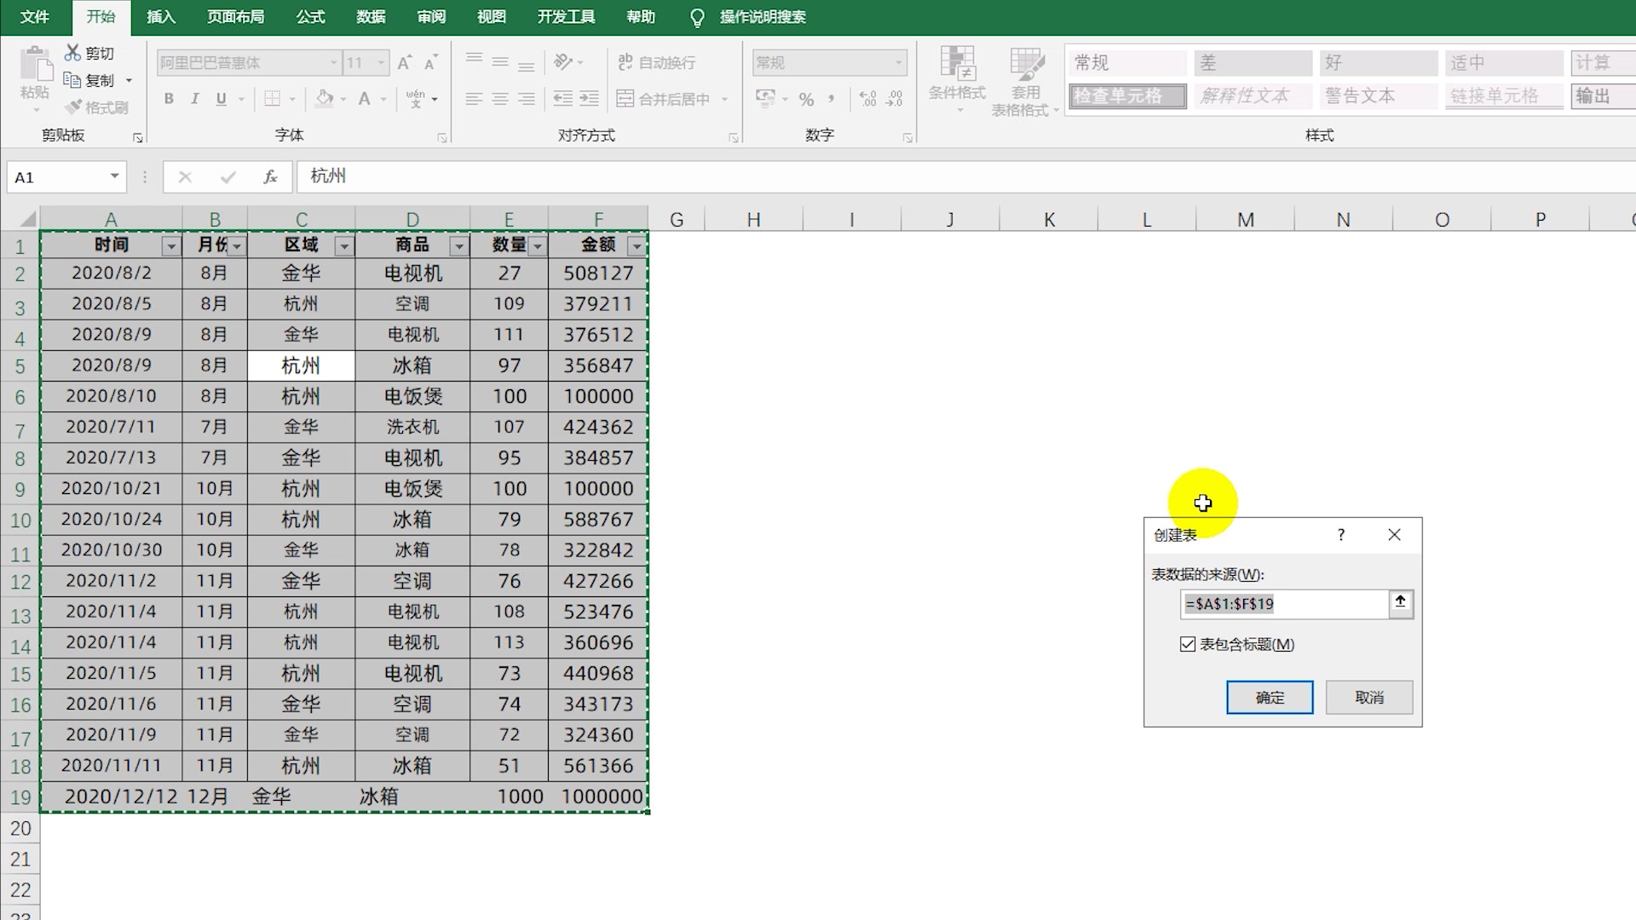Click the 确定 button in dialog
This screenshot has height=920, width=1636.
coord(1269,698)
